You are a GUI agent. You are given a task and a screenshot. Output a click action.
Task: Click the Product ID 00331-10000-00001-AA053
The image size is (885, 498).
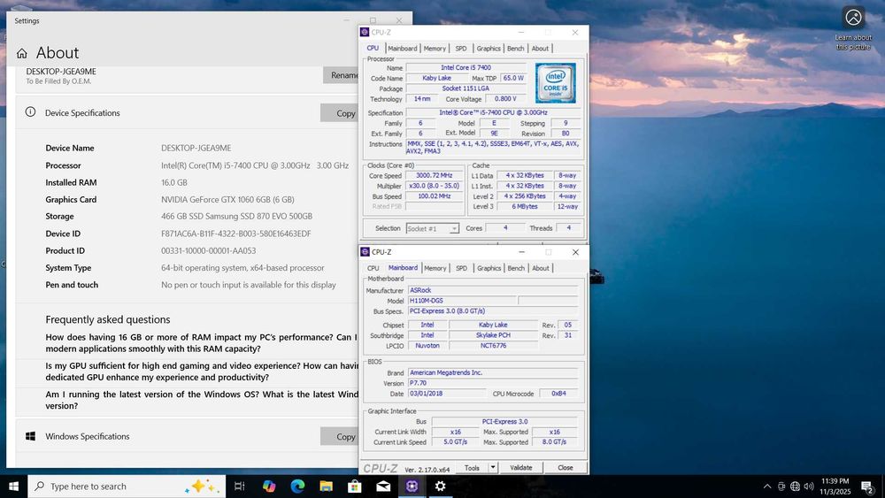pyautogui.click(x=208, y=250)
